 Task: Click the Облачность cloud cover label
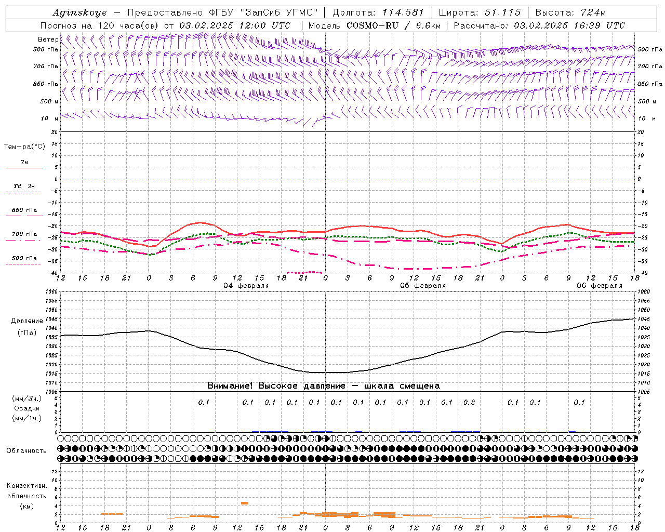click(26, 450)
